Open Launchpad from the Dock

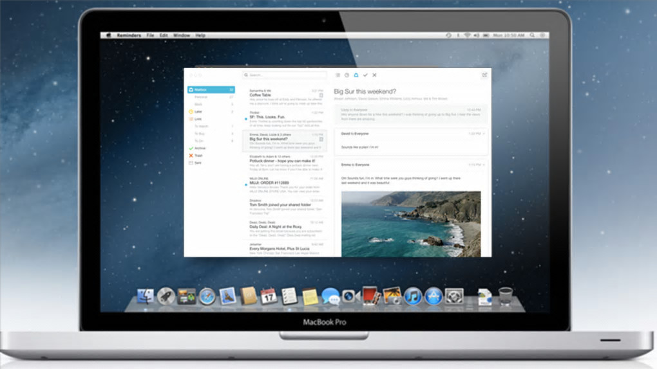point(166,296)
